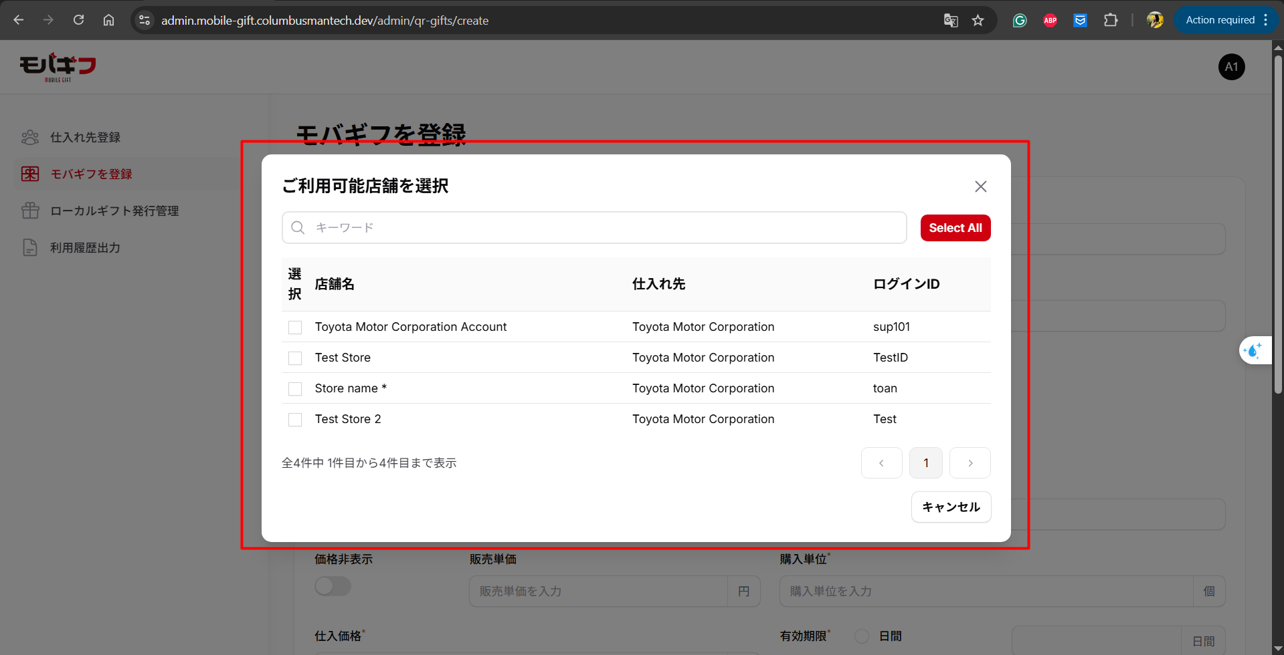Go to previous page with left chevron
Screen dimensions: 1284x655
(x=881, y=463)
